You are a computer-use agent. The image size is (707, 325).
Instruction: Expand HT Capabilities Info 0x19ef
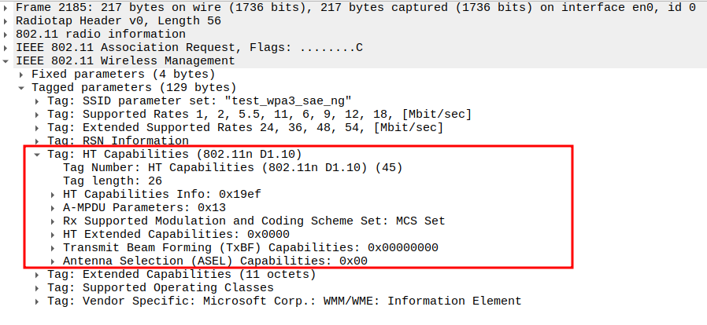click(x=53, y=194)
